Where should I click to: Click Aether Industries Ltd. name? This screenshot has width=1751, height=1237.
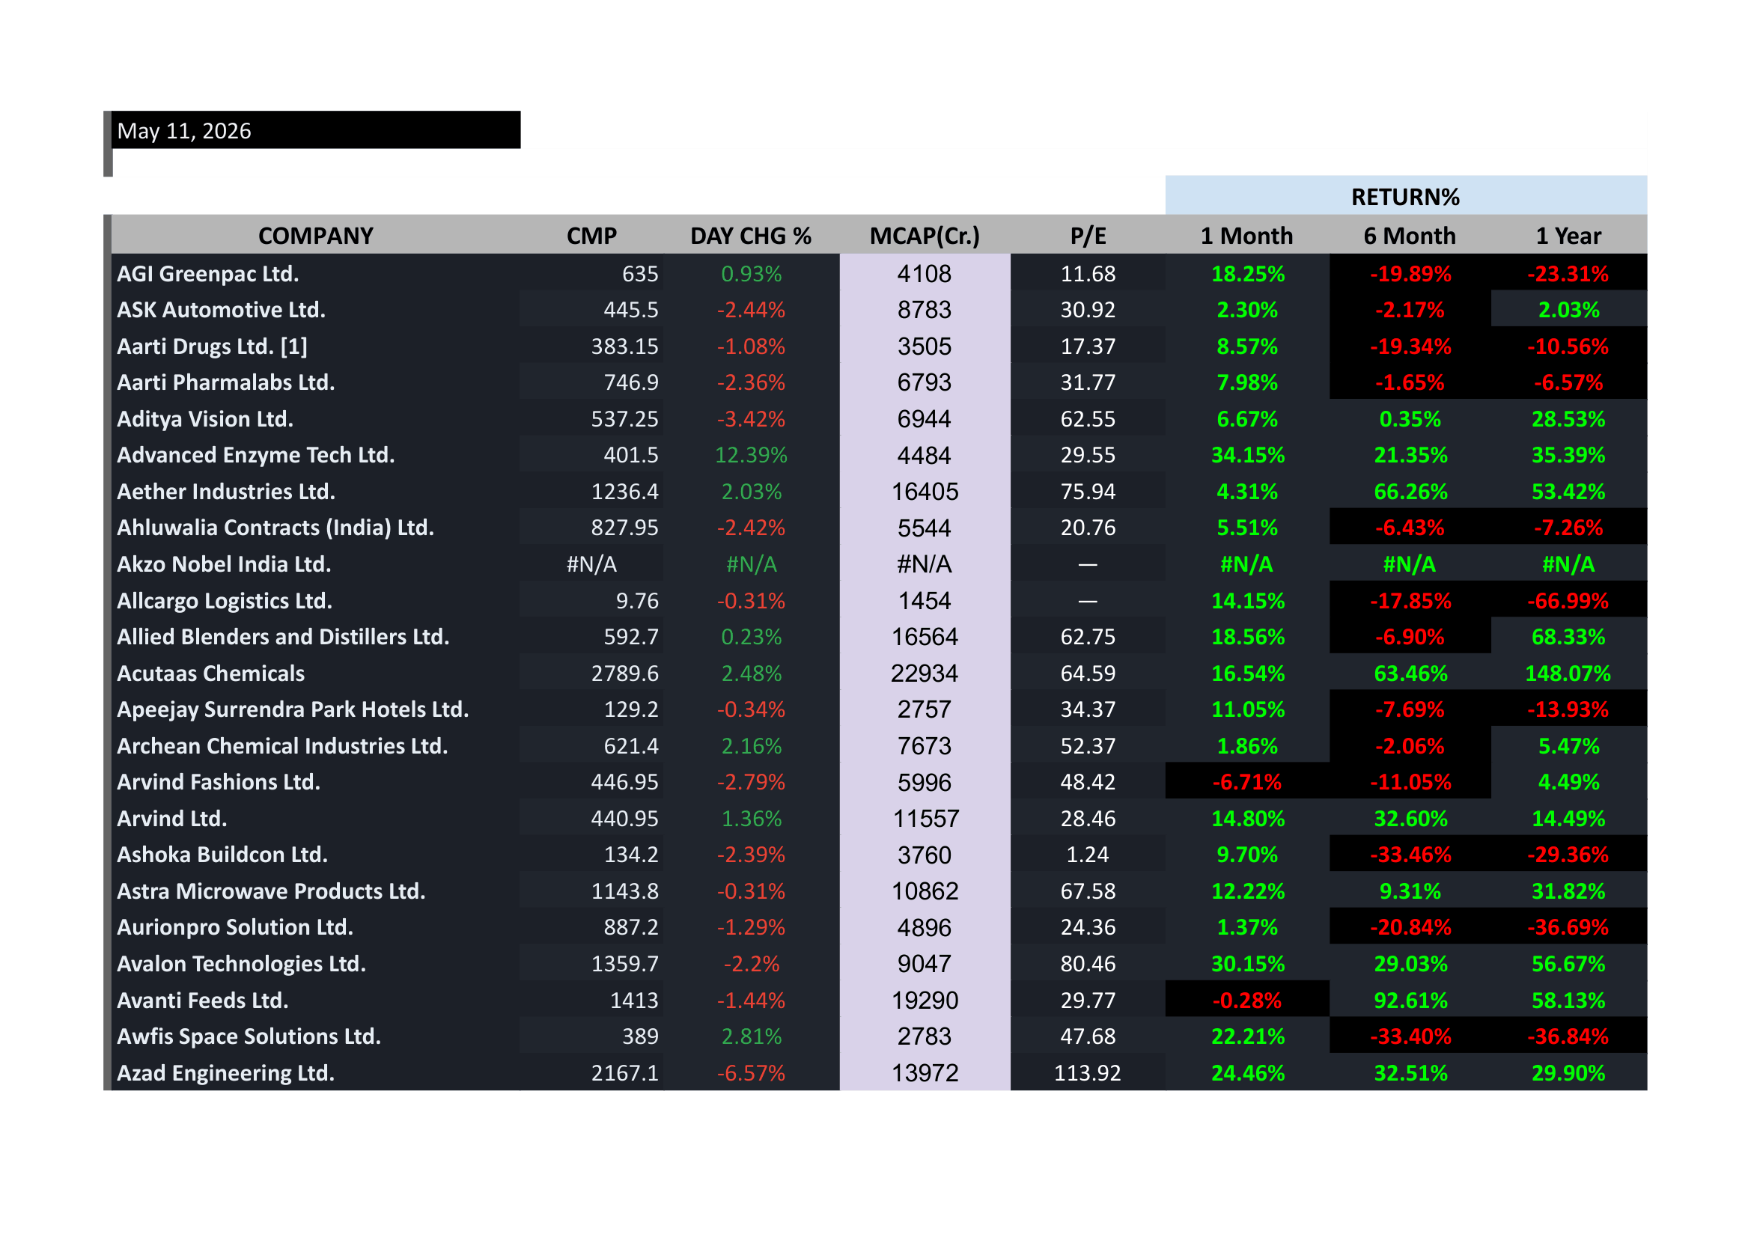[x=226, y=492]
